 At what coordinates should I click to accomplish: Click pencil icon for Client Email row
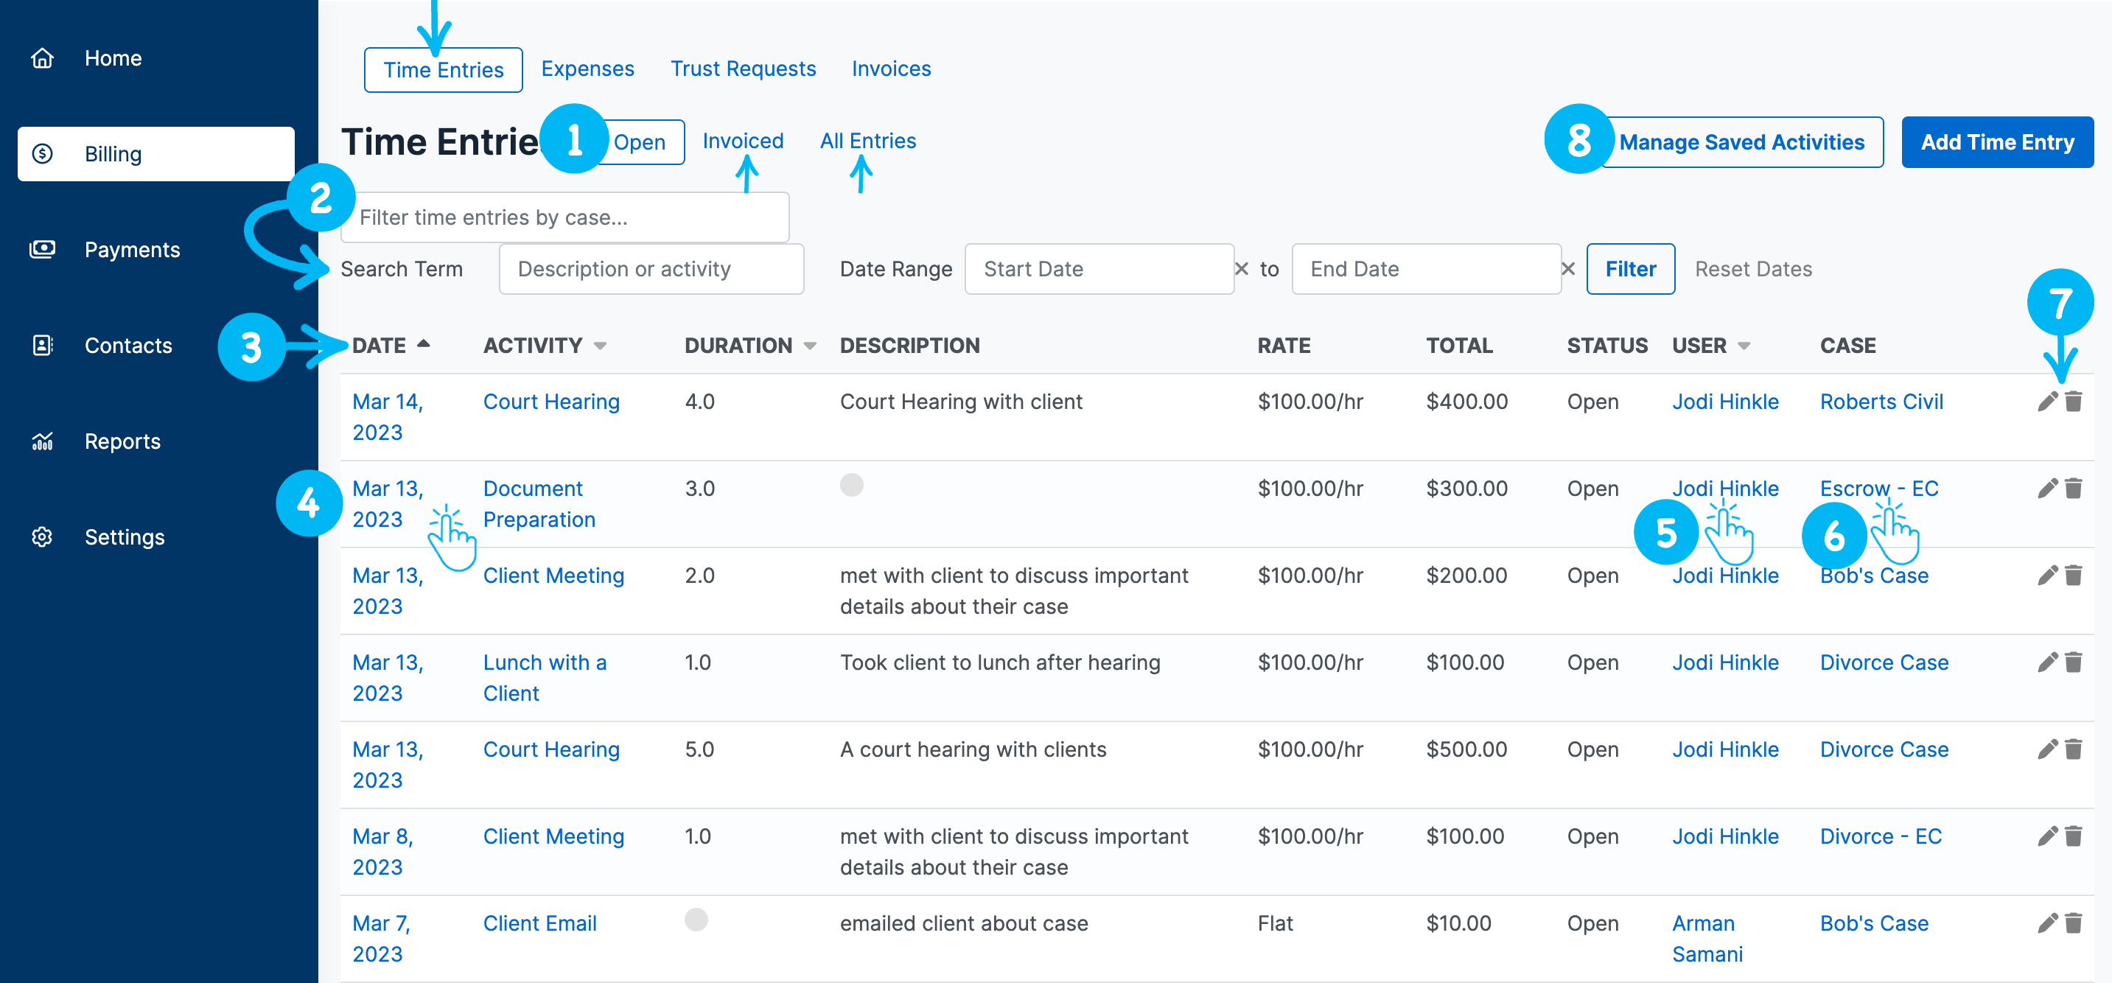[x=2047, y=923]
